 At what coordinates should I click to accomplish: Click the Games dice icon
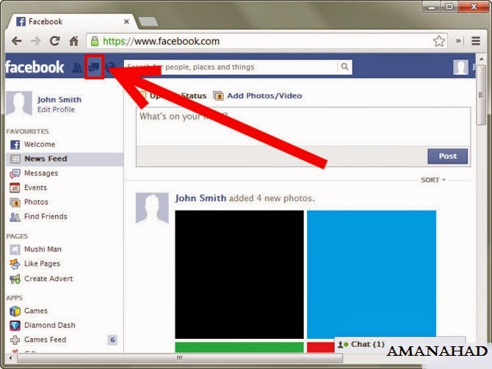pos(15,311)
